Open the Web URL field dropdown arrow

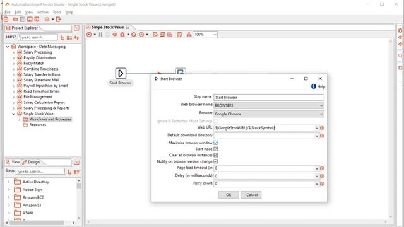click(317, 128)
